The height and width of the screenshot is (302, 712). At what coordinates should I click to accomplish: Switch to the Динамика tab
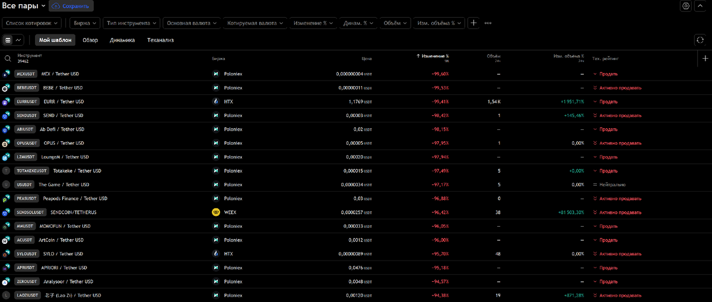click(x=122, y=40)
